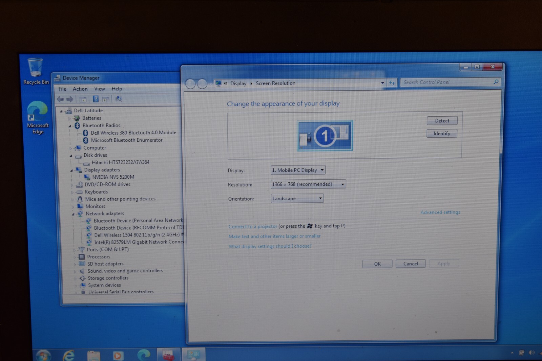Open Windows Media Player from taskbar
The height and width of the screenshot is (361, 542).
118,355
